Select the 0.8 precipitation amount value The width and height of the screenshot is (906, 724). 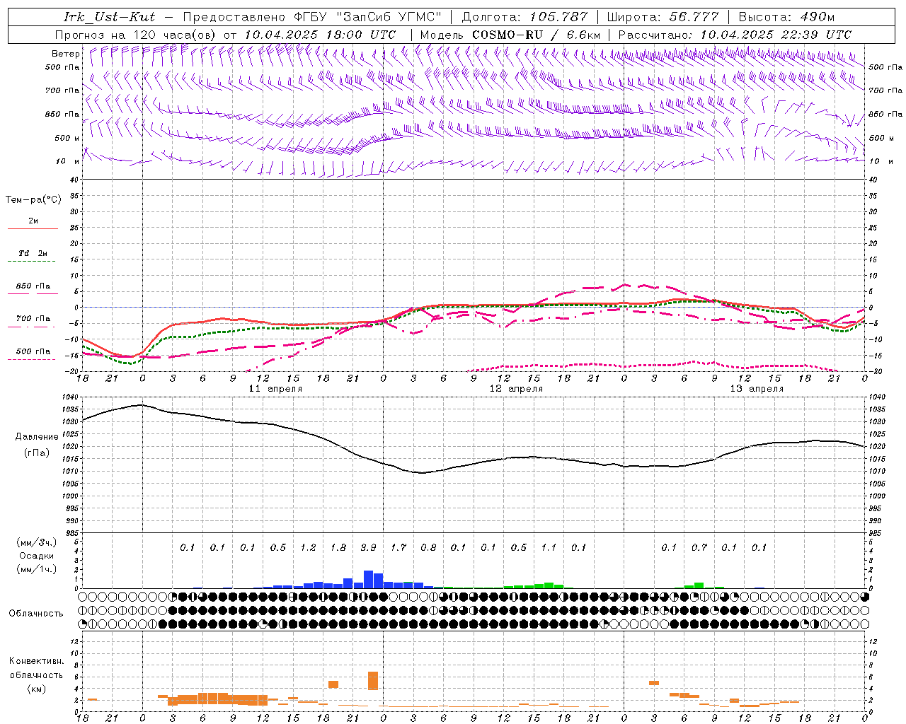pyautogui.click(x=428, y=547)
